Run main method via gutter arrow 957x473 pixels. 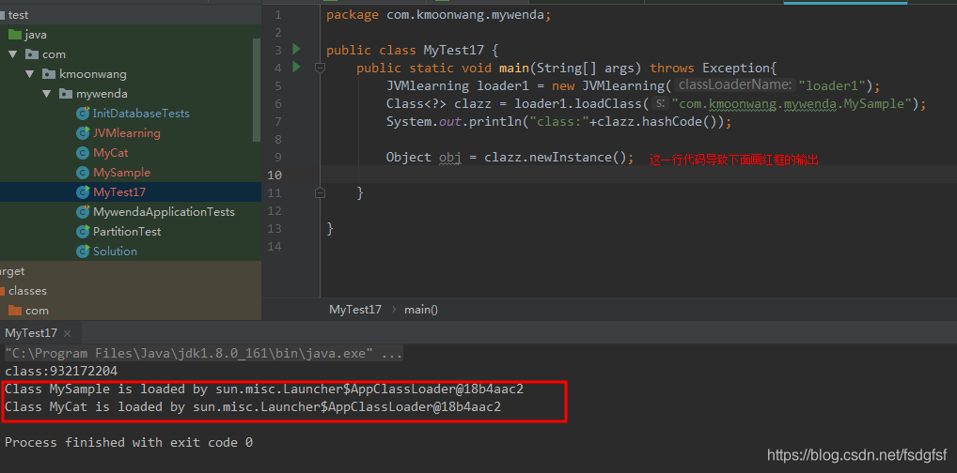(x=297, y=67)
